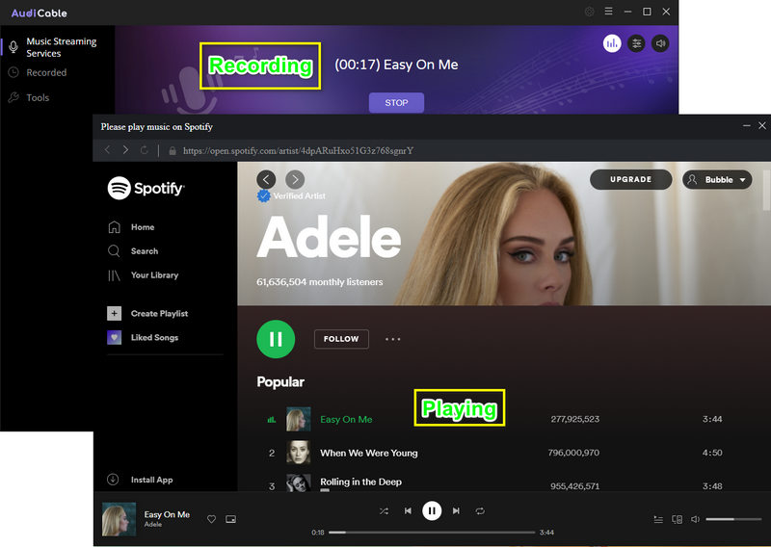The image size is (771, 547).
Task: Click the back arrow on Adele page
Action: 266,179
